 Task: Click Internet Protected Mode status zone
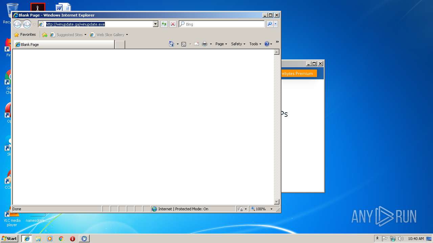point(193,209)
